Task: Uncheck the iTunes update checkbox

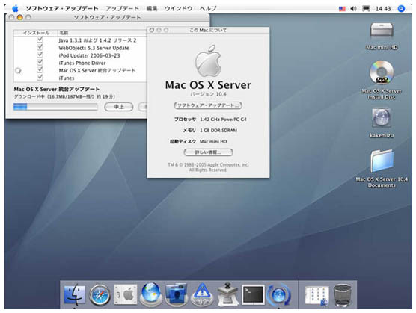Action: click(40, 78)
